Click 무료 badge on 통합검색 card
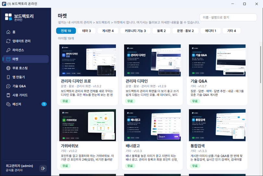 pyautogui.click(x=195, y=166)
